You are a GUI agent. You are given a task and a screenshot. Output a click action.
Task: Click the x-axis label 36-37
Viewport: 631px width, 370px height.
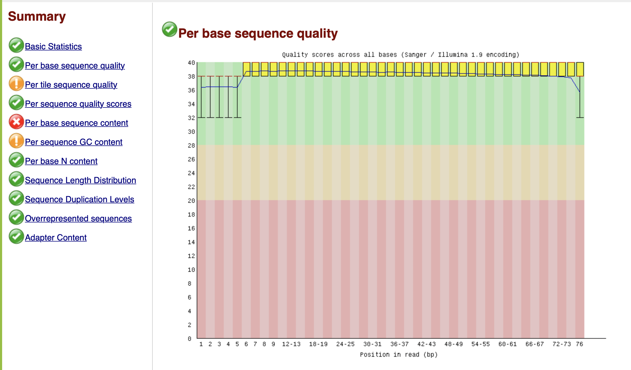[399, 344]
